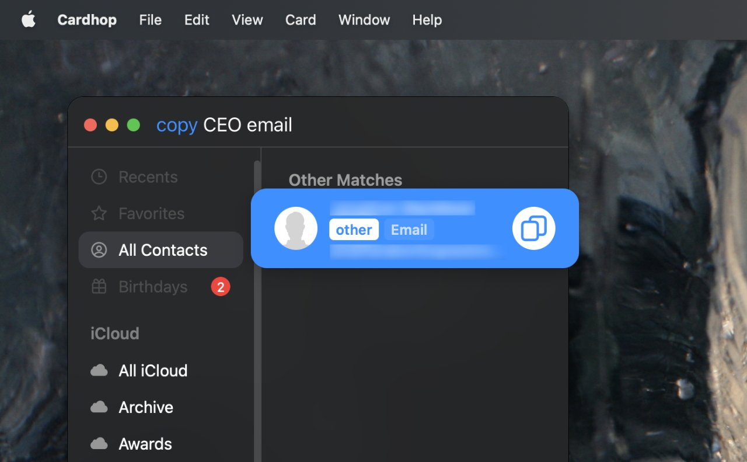747x462 pixels.
Task: Click the copy icon on the match card
Action: (x=533, y=228)
